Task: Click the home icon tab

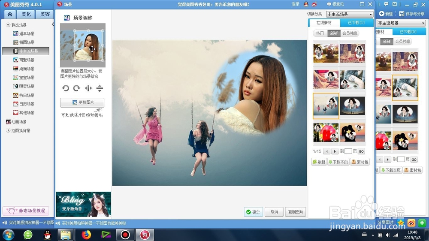Action: click(9, 14)
